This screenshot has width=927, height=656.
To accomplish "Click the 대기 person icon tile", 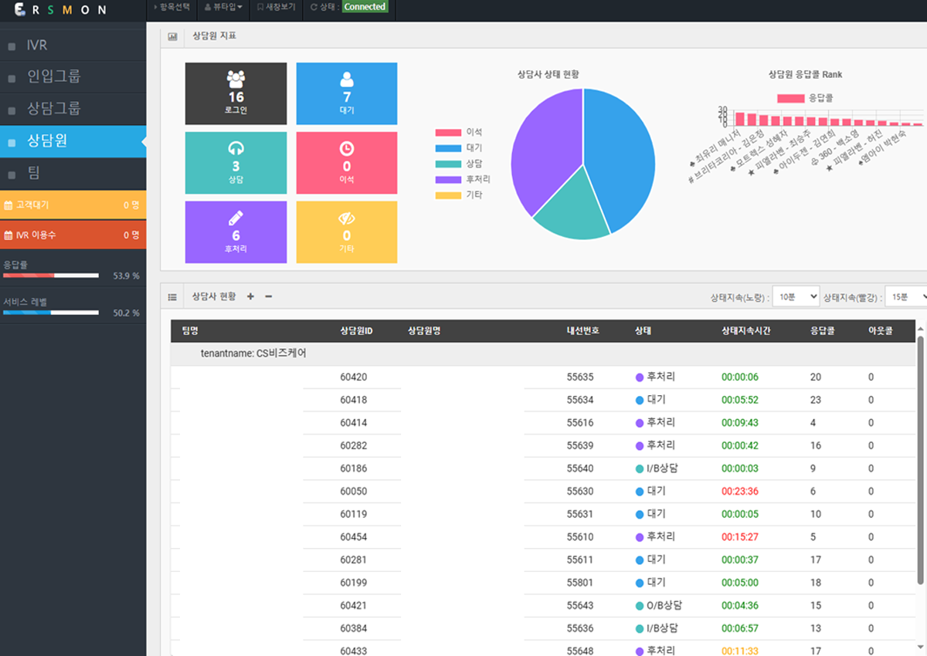I will click(x=347, y=93).
